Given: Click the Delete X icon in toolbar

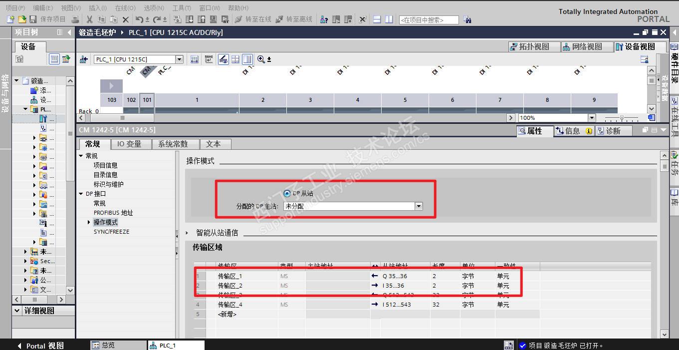Looking at the screenshot, I should click(x=126, y=19).
